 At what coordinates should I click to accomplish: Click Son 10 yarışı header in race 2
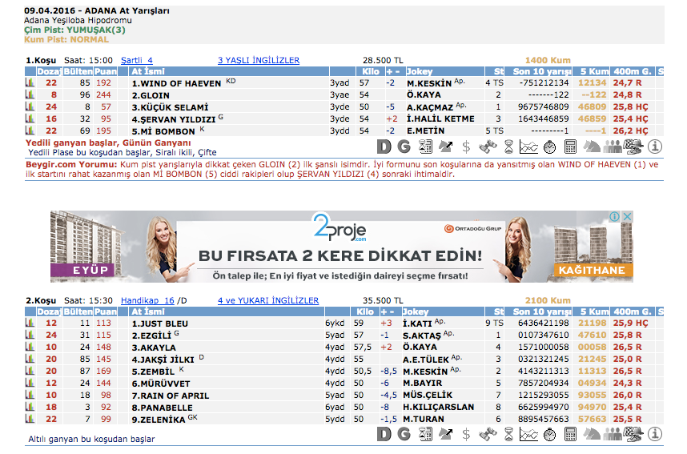tap(537, 311)
